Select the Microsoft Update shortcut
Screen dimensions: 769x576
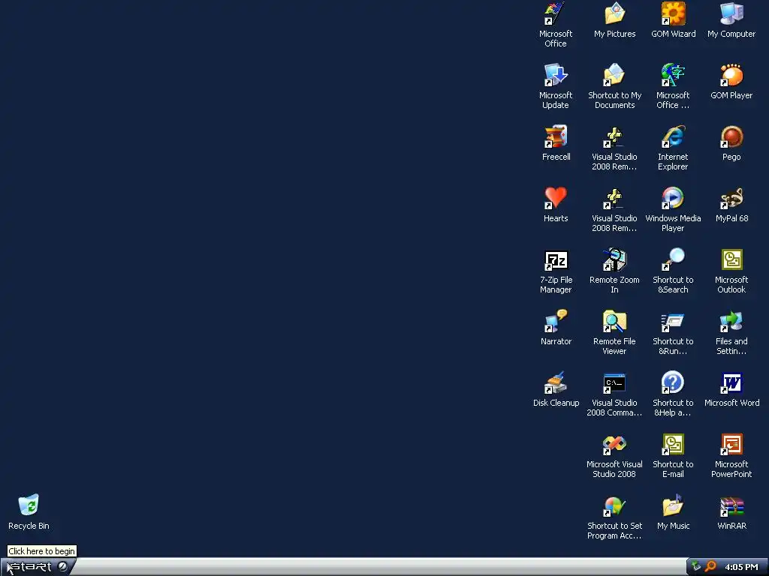(x=556, y=76)
